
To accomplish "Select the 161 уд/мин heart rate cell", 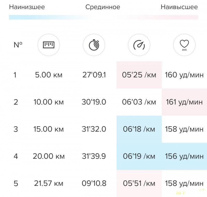I will tap(184, 102).
